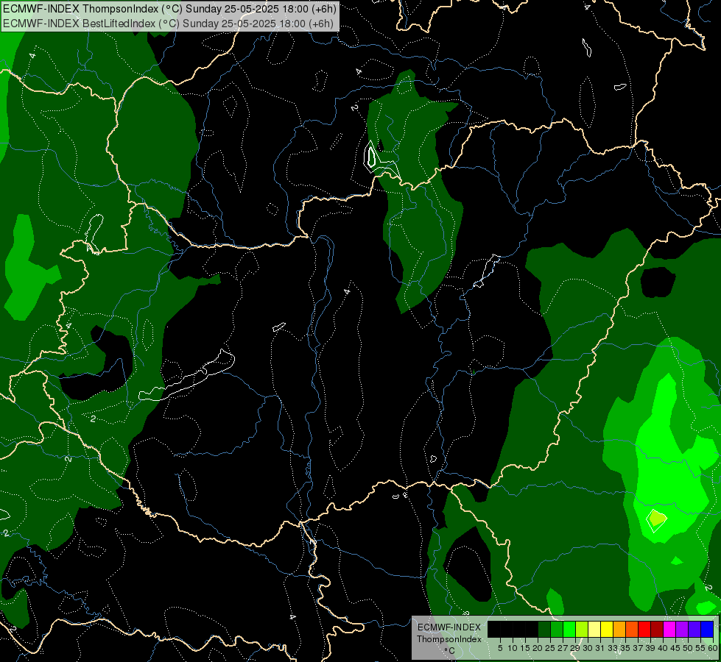This screenshot has height=662, width=721.
Task: Click the bright green 27–29 legend swatch
Action: pyautogui.click(x=569, y=629)
